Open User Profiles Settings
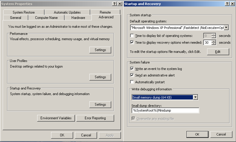The width and height of the screenshot is (236, 142). click(100, 77)
